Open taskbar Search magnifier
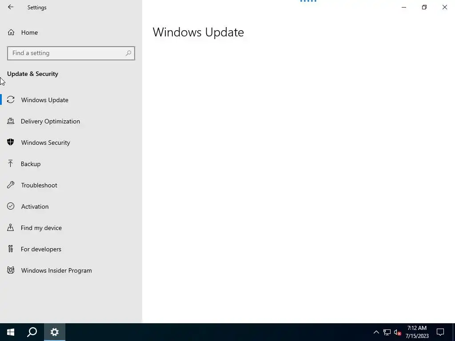The width and height of the screenshot is (455, 341). click(32, 332)
